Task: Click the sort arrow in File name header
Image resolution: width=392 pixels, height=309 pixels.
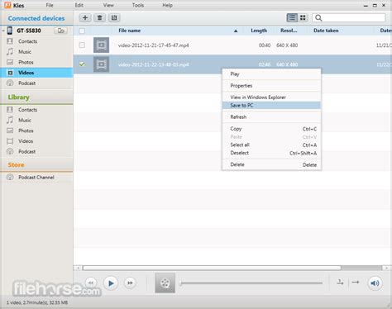Action: click(236, 31)
